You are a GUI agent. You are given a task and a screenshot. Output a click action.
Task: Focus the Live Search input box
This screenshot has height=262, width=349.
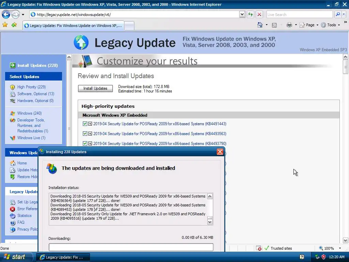(x=300, y=15)
